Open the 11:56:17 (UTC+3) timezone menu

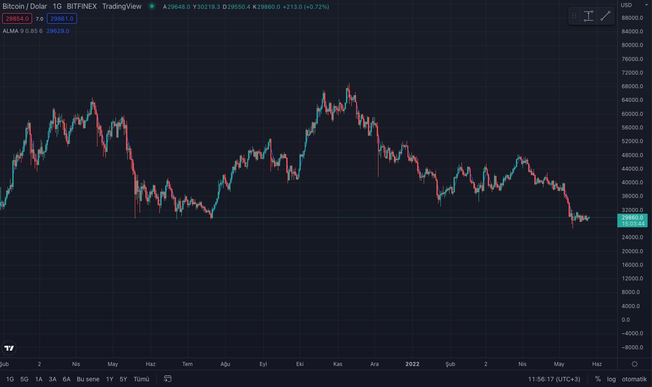coord(554,379)
